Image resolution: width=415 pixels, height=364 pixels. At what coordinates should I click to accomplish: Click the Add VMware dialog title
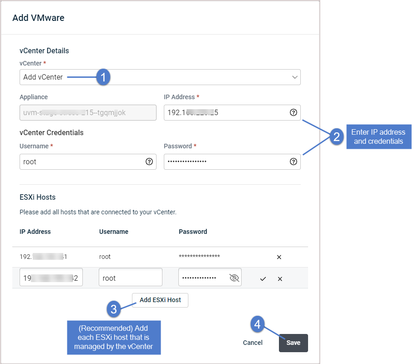(38, 18)
